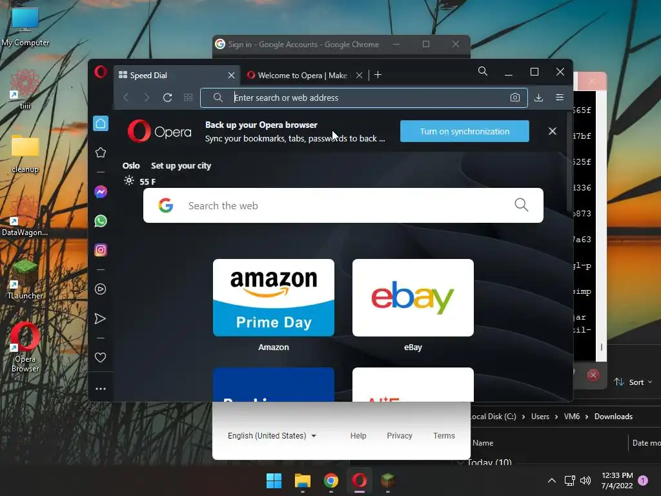Open tab search magnifier icon

click(483, 71)
